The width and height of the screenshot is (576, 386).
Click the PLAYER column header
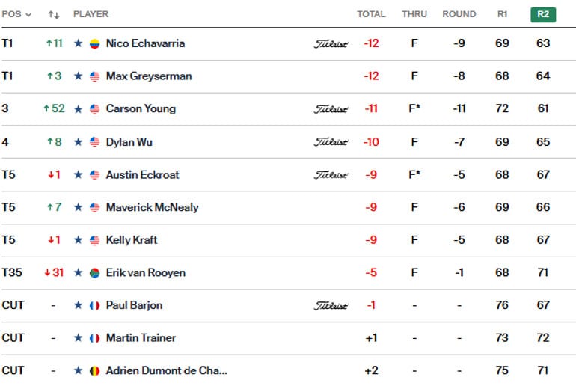(x=91, y=14)
